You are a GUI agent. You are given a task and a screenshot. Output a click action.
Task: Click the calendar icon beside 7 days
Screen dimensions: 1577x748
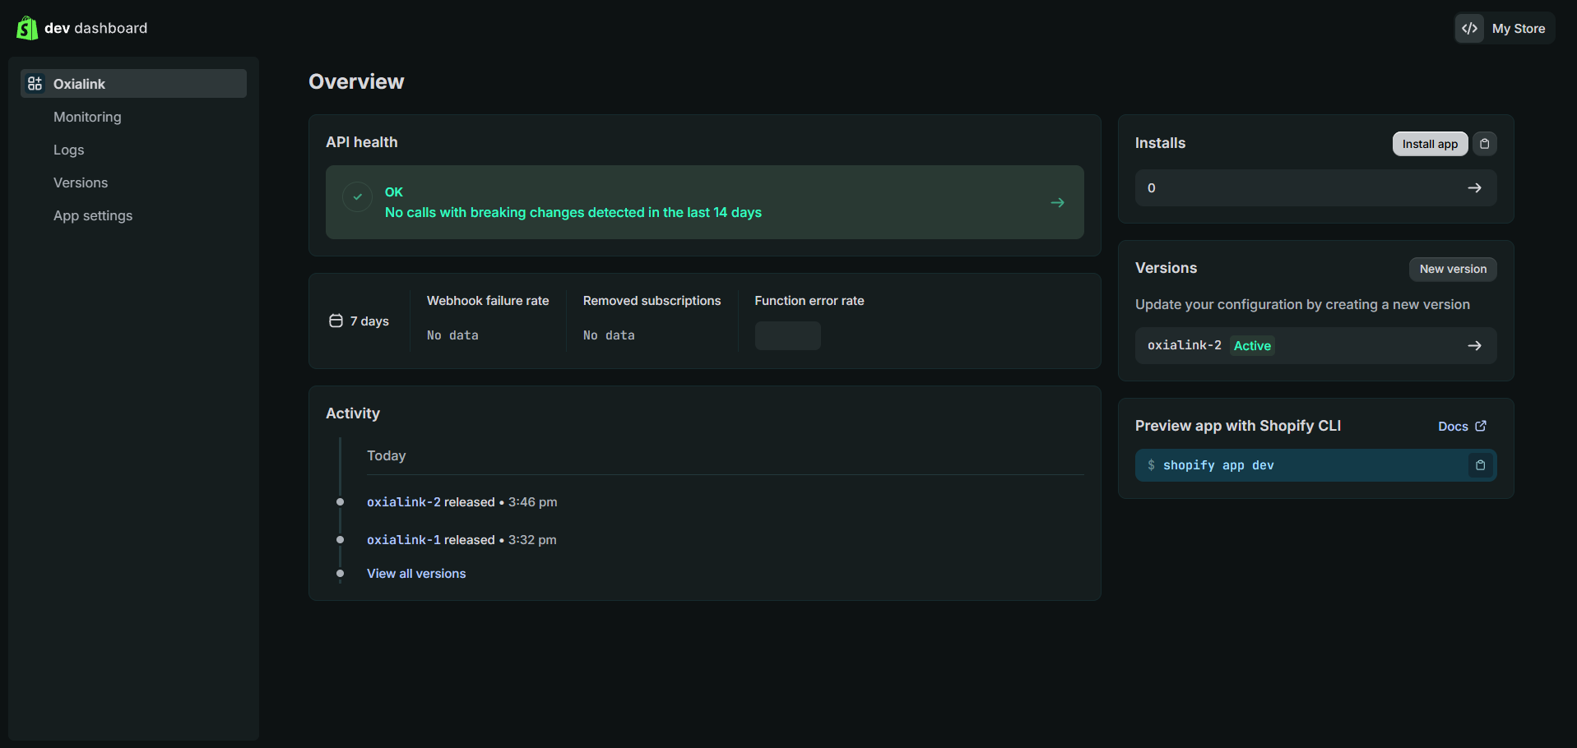(x=336, y=321)
